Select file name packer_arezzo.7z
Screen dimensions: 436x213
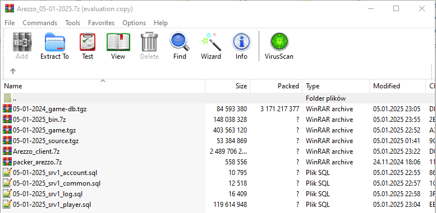point(38,162)
